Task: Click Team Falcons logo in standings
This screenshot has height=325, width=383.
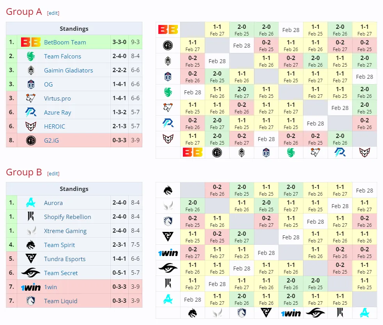Action: (x=31, y=57)
